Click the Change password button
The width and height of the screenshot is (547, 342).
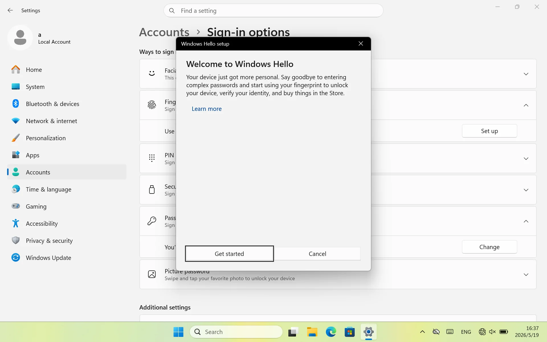489,247
